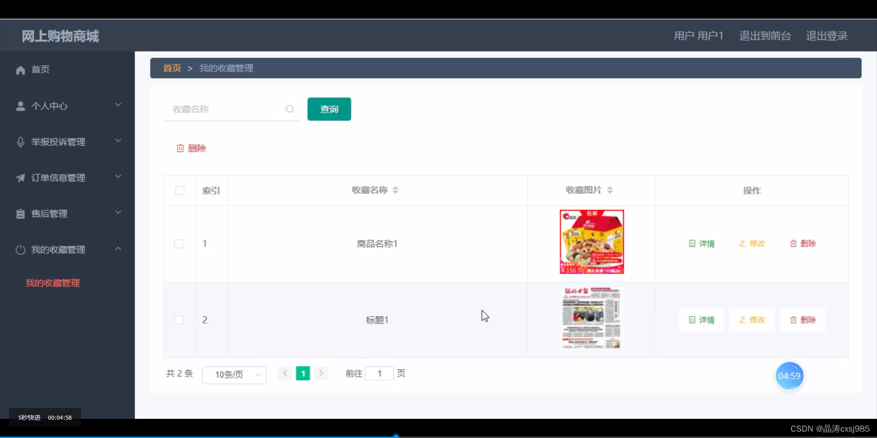Image resolution: width=877 pixels, height=438 pixels.
Task: Click the magnifier icon in the search field
Action: [x=290, y=109]
